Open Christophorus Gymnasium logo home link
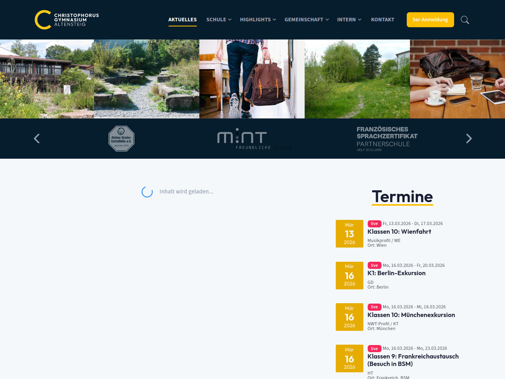The height and width of the screenshot is (379, 505). [x=67, y=20]
